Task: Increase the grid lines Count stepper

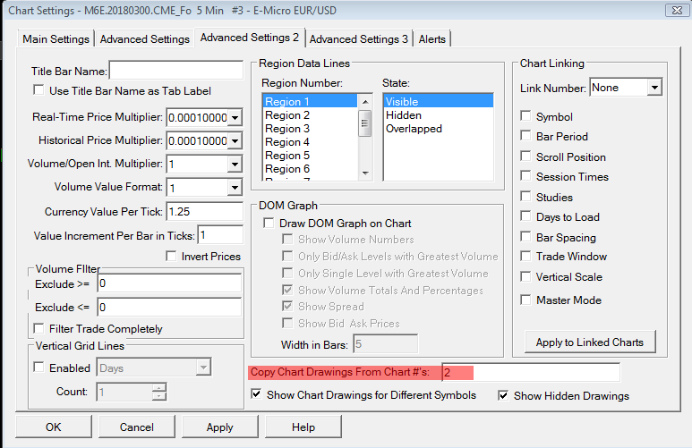Action: (x=159, y=387)
